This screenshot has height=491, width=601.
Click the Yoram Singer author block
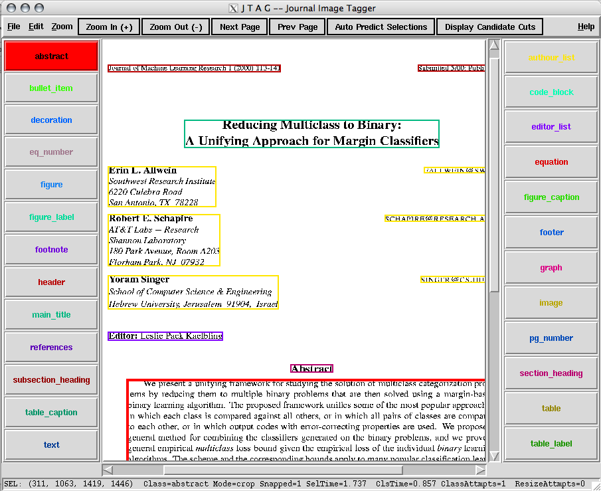(x=193, y=292)
